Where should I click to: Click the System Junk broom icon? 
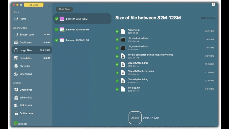16,35
